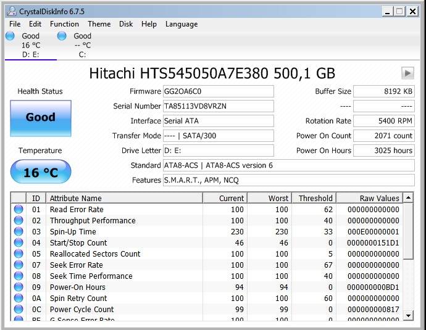This screenshot has height=330, width=426.
Task: Click the Threshold column header
Action: click(314, 198)
